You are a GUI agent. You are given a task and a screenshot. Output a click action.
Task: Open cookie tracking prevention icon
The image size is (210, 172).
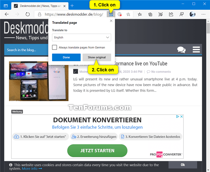tap(120, 14)
